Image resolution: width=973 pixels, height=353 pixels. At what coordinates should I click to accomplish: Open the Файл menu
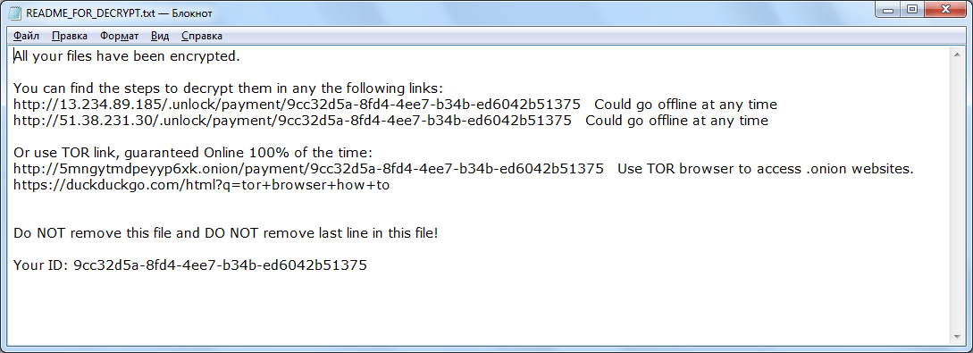[26, 36]
